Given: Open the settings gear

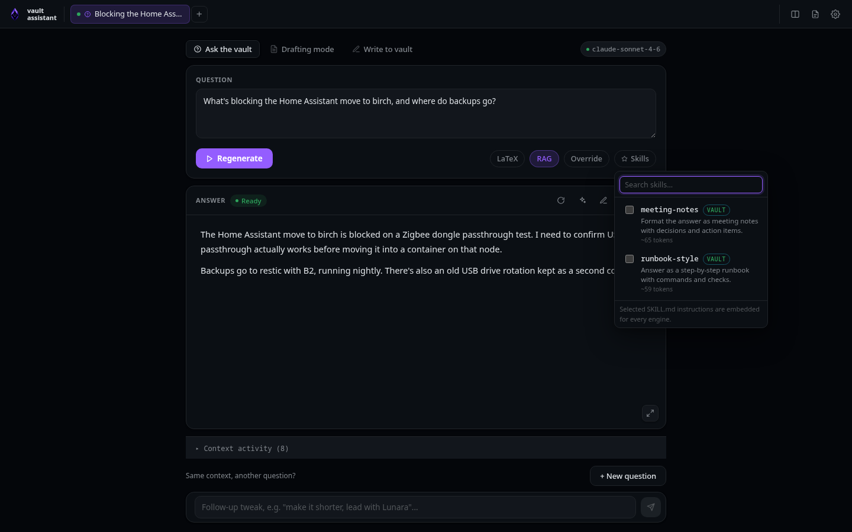Looking at the screenshot, I should pos(835,14).
